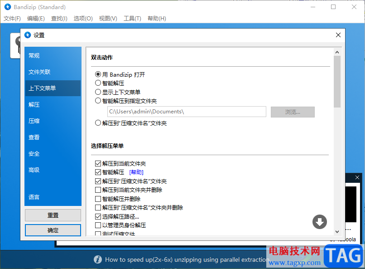
Task: Click the 重置 button
Action: [53, 215]
